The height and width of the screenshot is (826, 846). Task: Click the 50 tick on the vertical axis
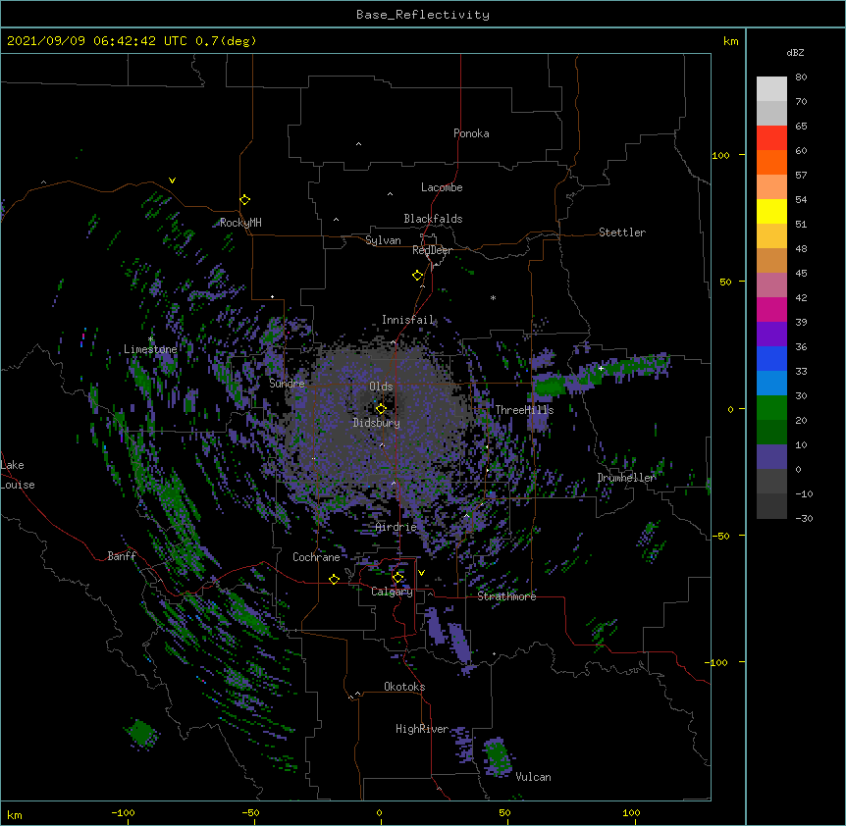pyautogui.click(x=725, y=282)
